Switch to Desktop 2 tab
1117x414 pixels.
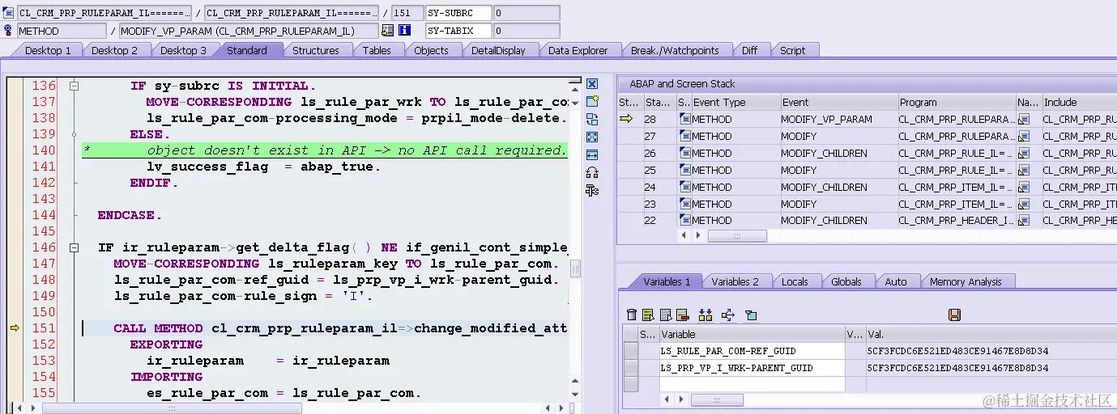[114, 50]
